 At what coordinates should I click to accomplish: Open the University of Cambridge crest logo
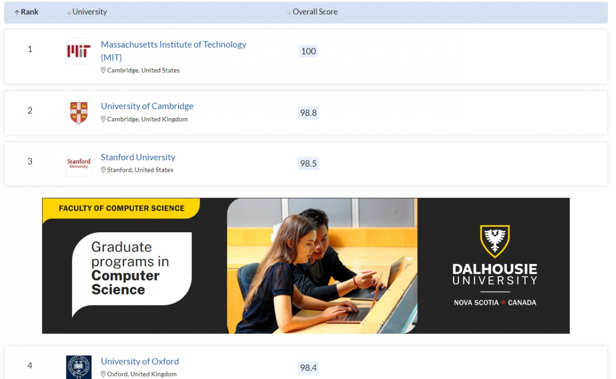point(79,113)
